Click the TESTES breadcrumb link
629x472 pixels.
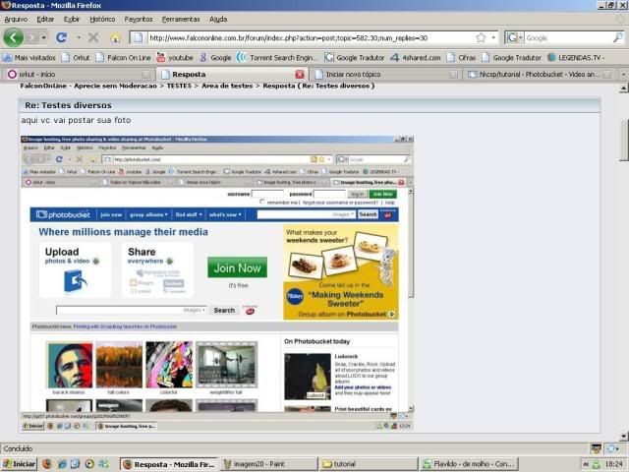coord(179,86)
